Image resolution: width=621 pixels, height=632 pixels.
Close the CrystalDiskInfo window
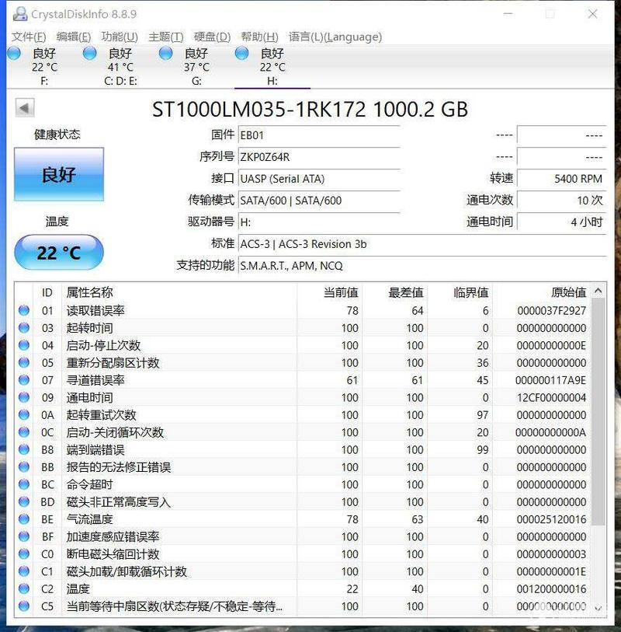(592, 14)
